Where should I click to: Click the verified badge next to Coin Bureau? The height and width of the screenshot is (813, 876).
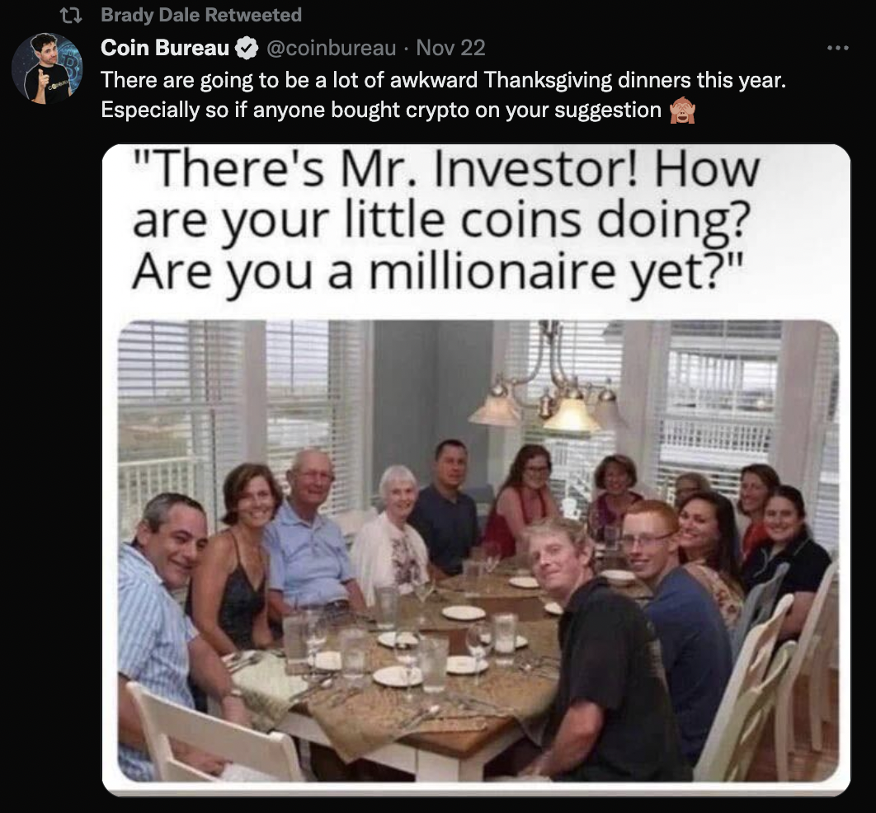click(x=247, y=49)
